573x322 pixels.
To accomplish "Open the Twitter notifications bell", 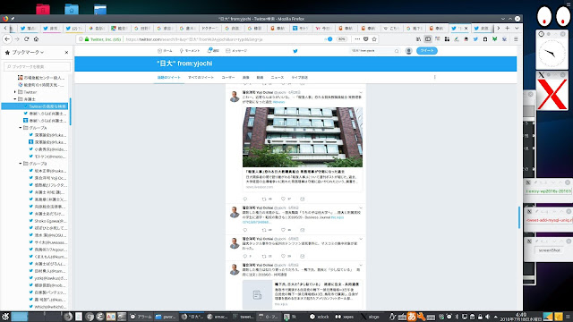I will 213,50.
